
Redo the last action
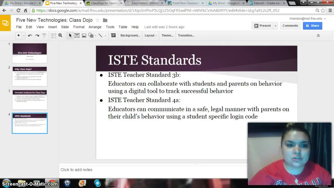tap(37, 36)
